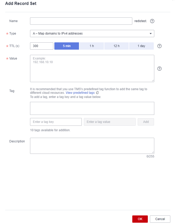Select the 1 day TTL option

point(141,46)
